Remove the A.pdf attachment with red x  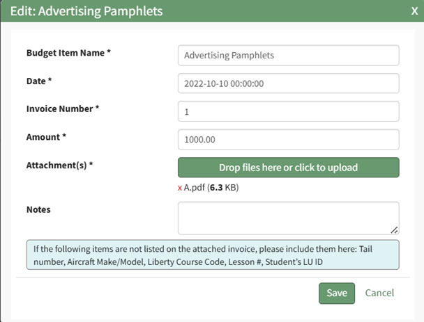180,188
